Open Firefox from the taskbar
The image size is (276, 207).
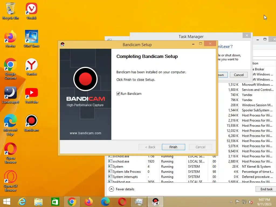[x=88, y=202]
